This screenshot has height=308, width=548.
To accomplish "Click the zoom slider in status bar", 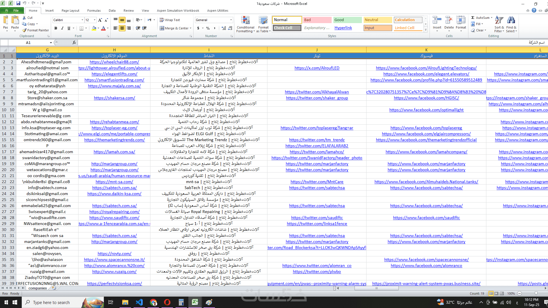I will tap(536, 293).
